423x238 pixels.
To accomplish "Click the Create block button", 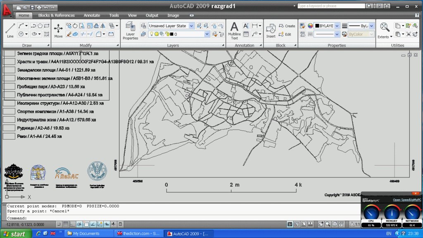I will (287, 26).
